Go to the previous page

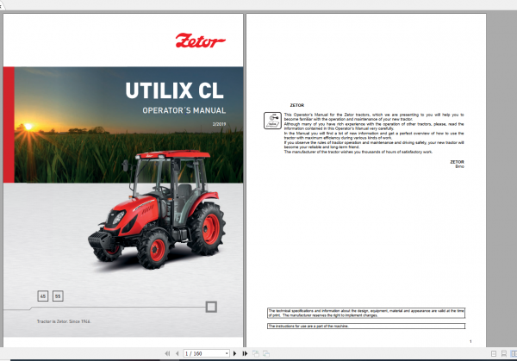click(x=177, y=353)
